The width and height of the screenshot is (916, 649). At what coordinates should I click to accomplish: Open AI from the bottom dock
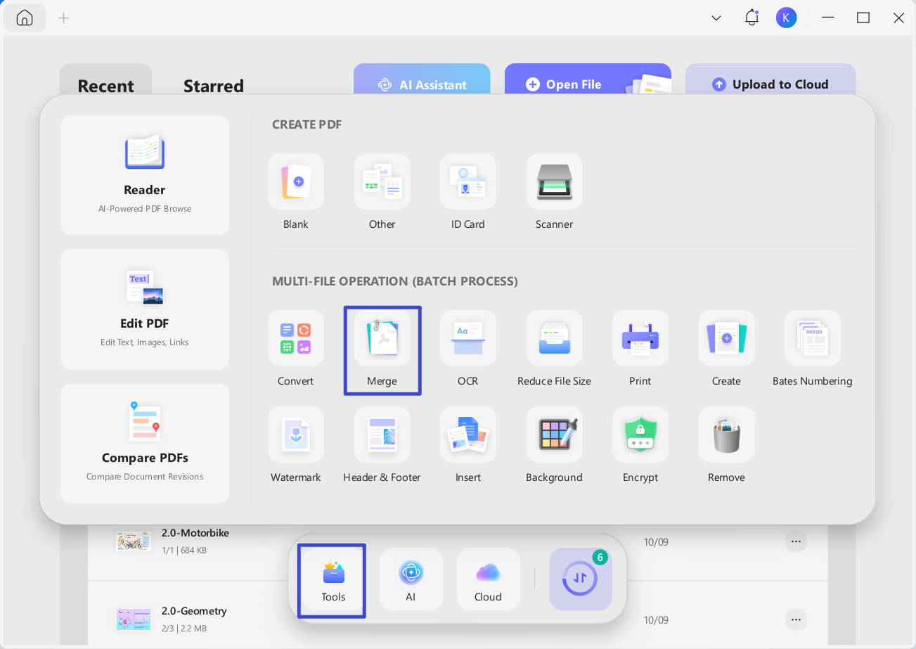411,579
